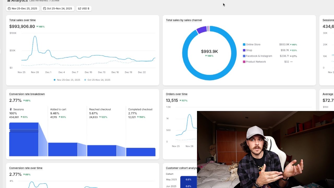Select the Online Store channel label
334x188 pixels.
(x=253, y=45)
